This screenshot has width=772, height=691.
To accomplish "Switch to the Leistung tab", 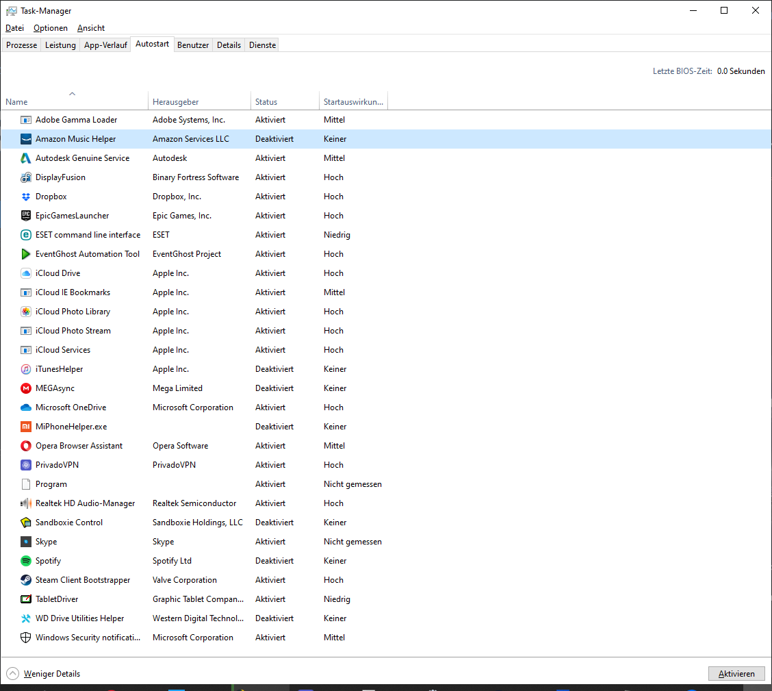I will [x=60, y=45].
